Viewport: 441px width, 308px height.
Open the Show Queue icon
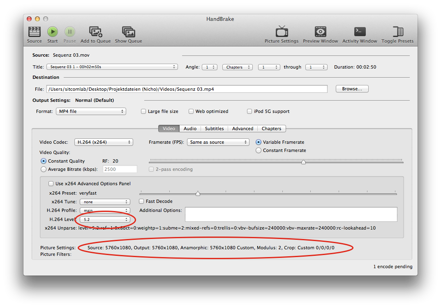pyautogui.click(x=129, y=32)
